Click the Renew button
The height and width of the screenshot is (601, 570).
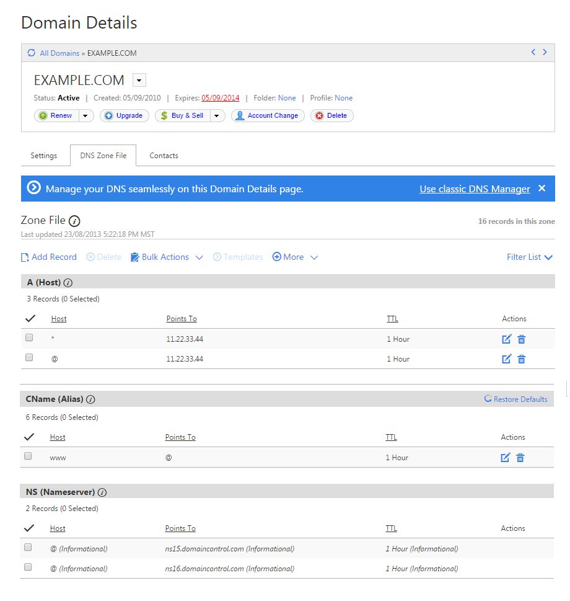click(56, 115)
